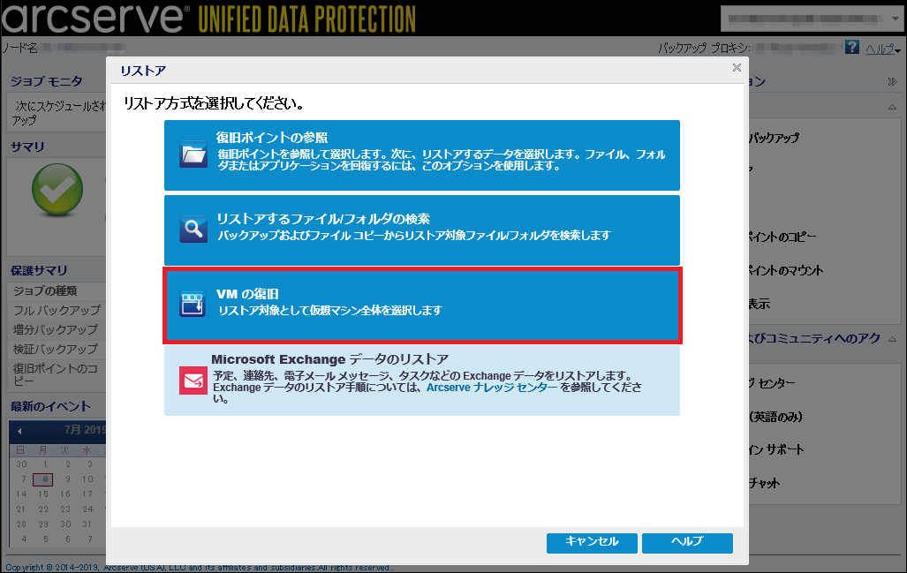Click the サマリ panel heading
907x573 pixels.
[27, 147]
